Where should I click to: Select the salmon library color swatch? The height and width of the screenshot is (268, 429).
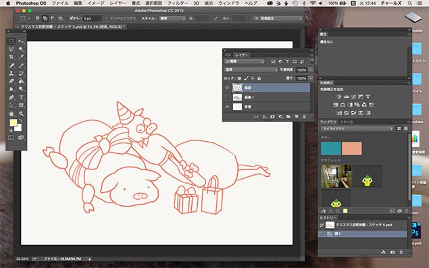[x=352, y=149]
